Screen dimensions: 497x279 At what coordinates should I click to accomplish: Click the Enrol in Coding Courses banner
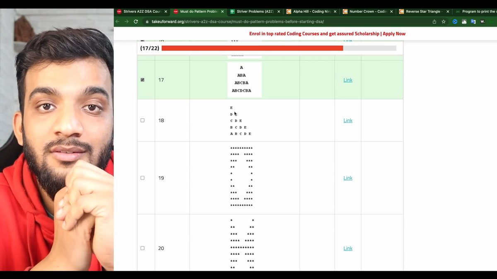(x=327, y=34)
